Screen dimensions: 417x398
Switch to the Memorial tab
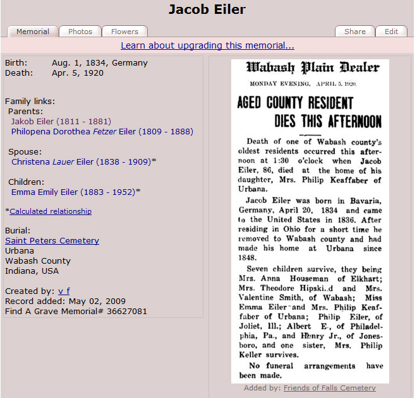click(x=33, y=32)
